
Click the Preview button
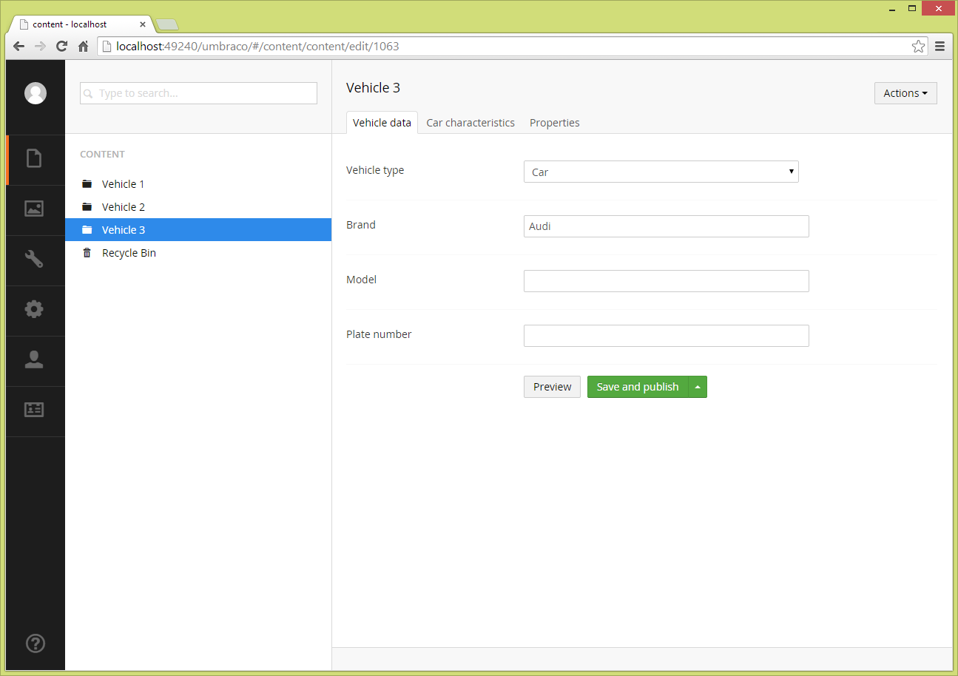coord(552,387)
